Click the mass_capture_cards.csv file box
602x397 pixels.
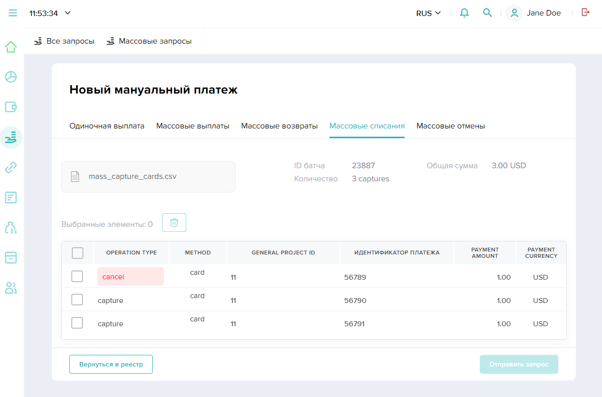148,176
